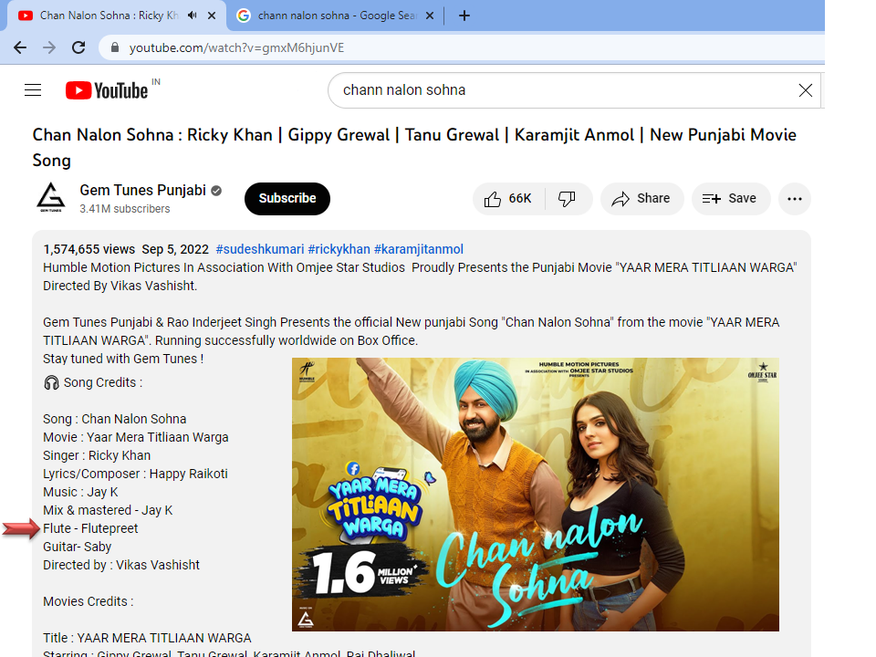
Task: Click the Chan Nalon Sohna poster image
Action: (535, 494)
